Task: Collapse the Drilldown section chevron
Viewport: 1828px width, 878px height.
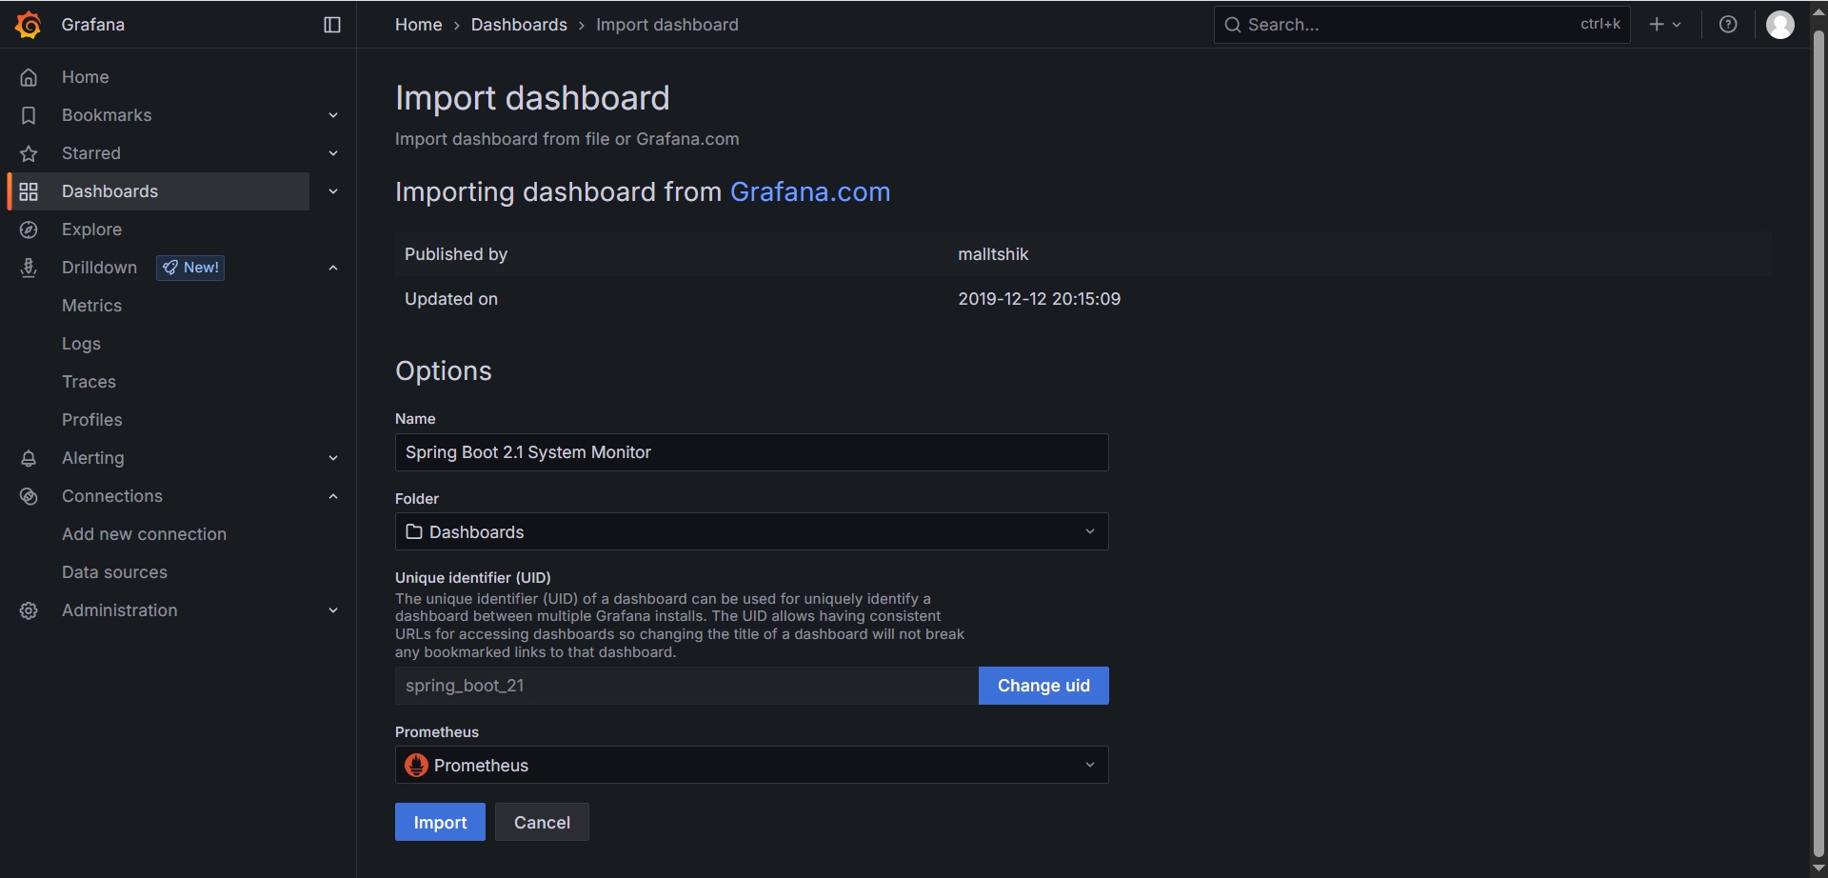Action: (x=333, y=268)
